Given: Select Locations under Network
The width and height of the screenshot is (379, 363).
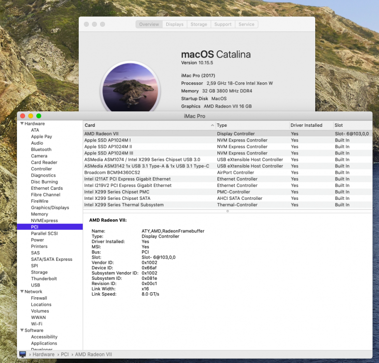Looking at the screenshot, I should click(x=41, y=304).
